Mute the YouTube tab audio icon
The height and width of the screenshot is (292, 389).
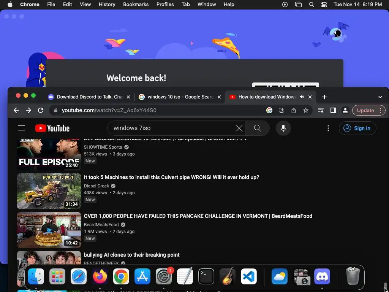(x=302, y=97)
